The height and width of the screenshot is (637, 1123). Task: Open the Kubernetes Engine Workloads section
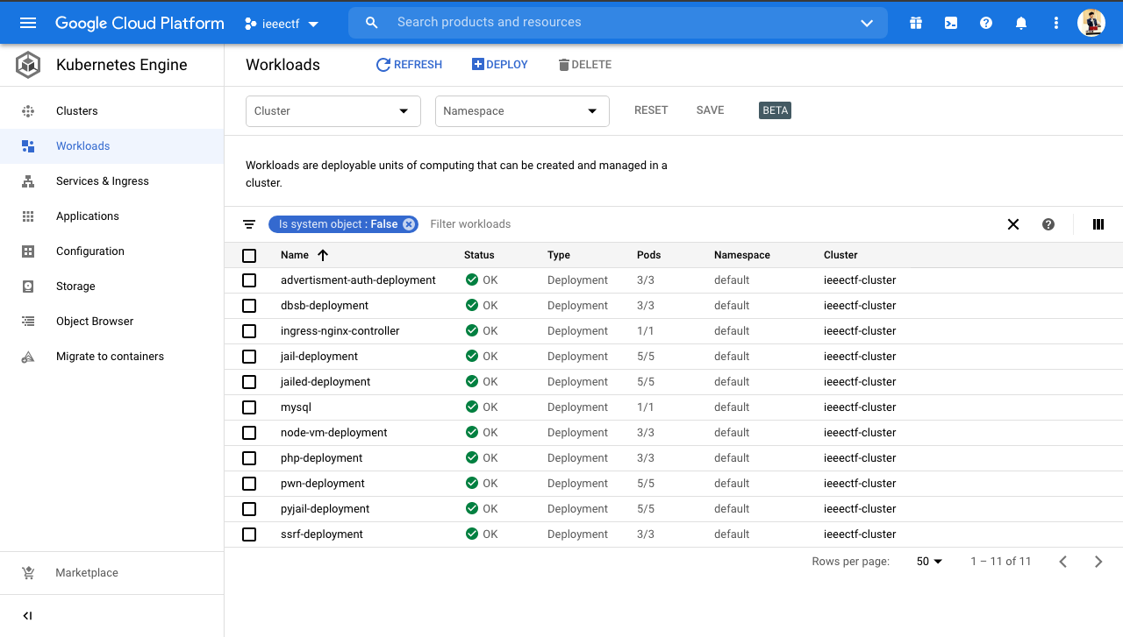[x=82, y=145]
